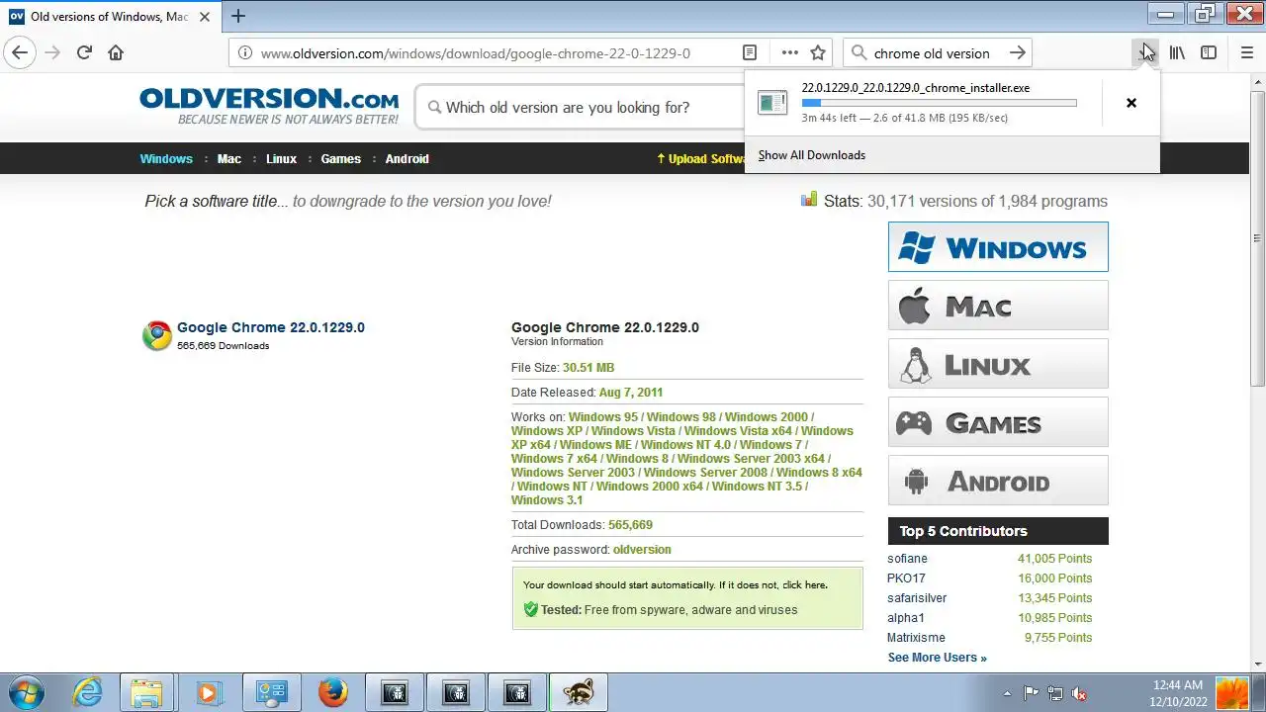This screenshot has height=712, width=1266.
Task: Go back to the previous page
Action: click(20, 53)
